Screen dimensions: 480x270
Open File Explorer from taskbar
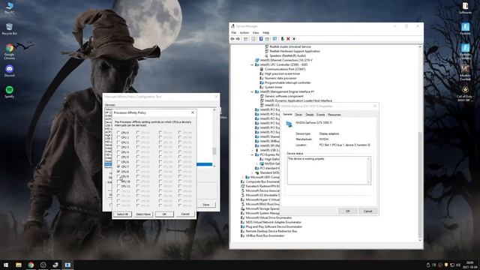point(19,265)
